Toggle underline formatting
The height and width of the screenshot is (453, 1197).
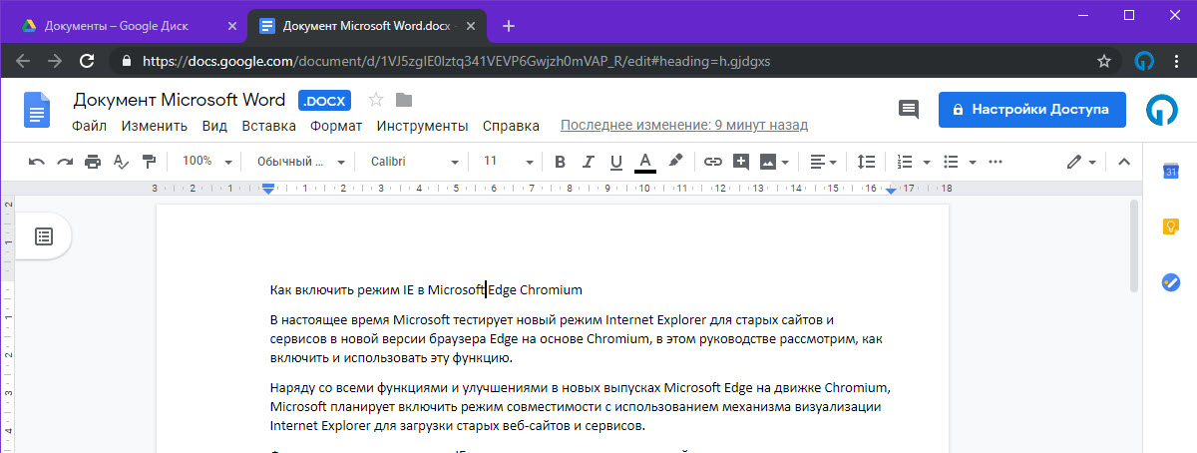[x=615, y=161]
